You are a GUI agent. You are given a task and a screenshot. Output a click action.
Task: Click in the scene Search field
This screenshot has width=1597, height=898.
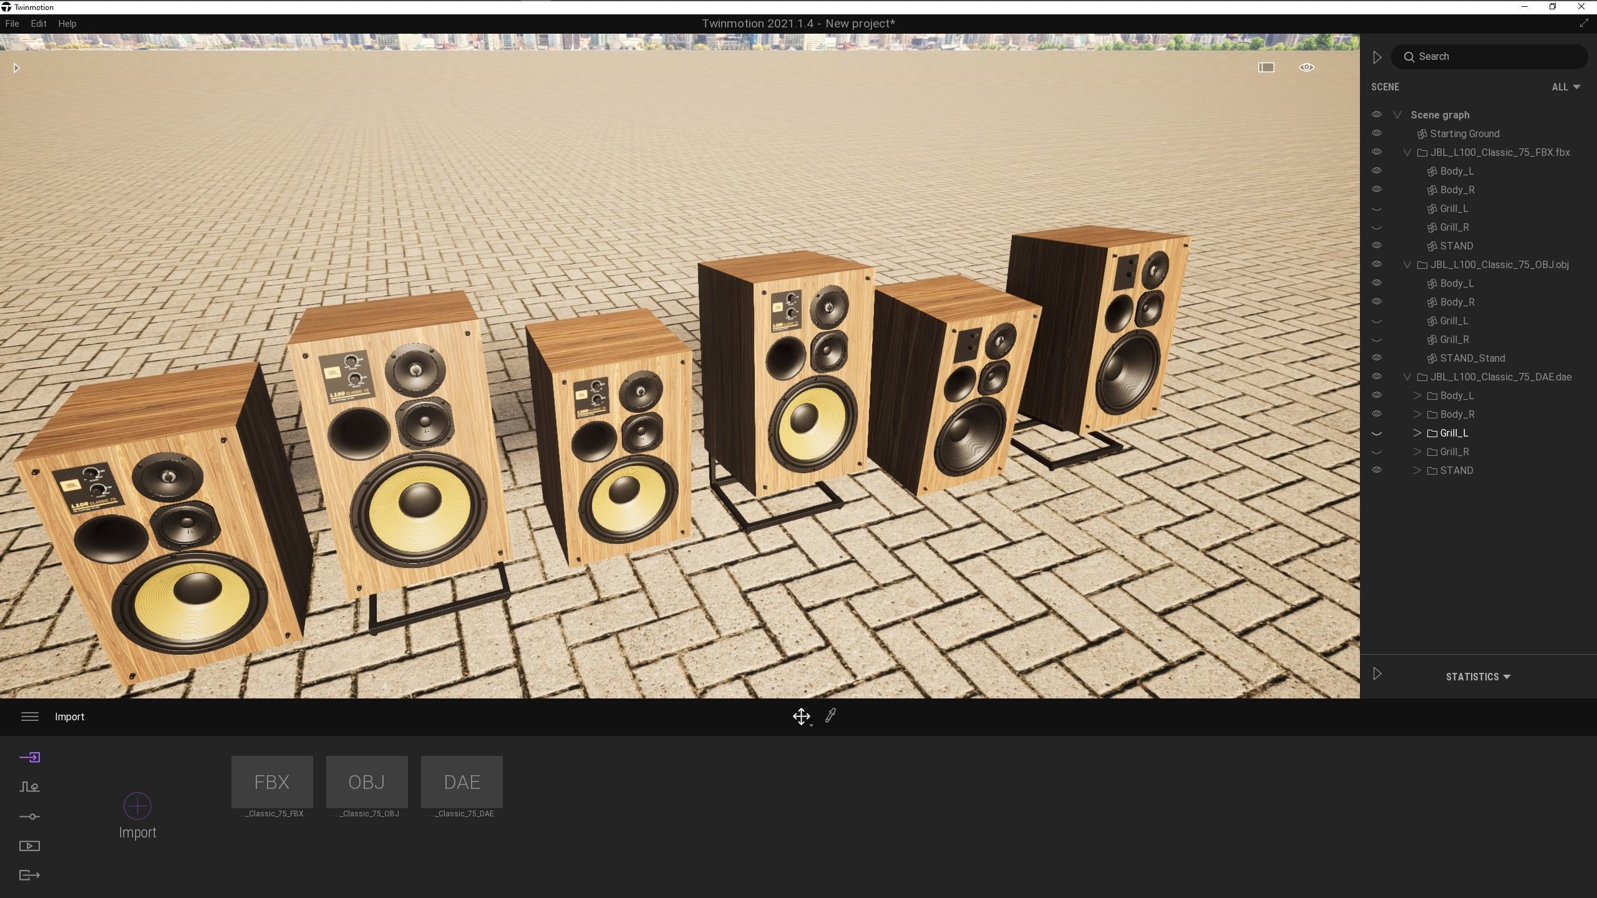tap(1489, 57)
